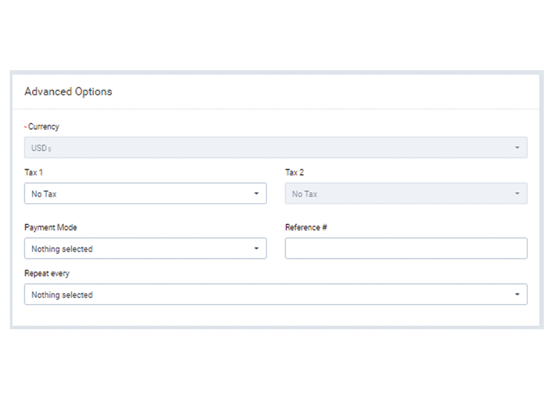Screen dimensions: 555x400
Task: Expand the Repeat every select box
Action: [275, 295]
